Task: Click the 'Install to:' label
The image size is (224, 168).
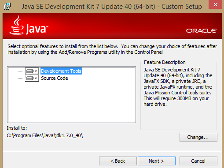Action: point(17,128)
